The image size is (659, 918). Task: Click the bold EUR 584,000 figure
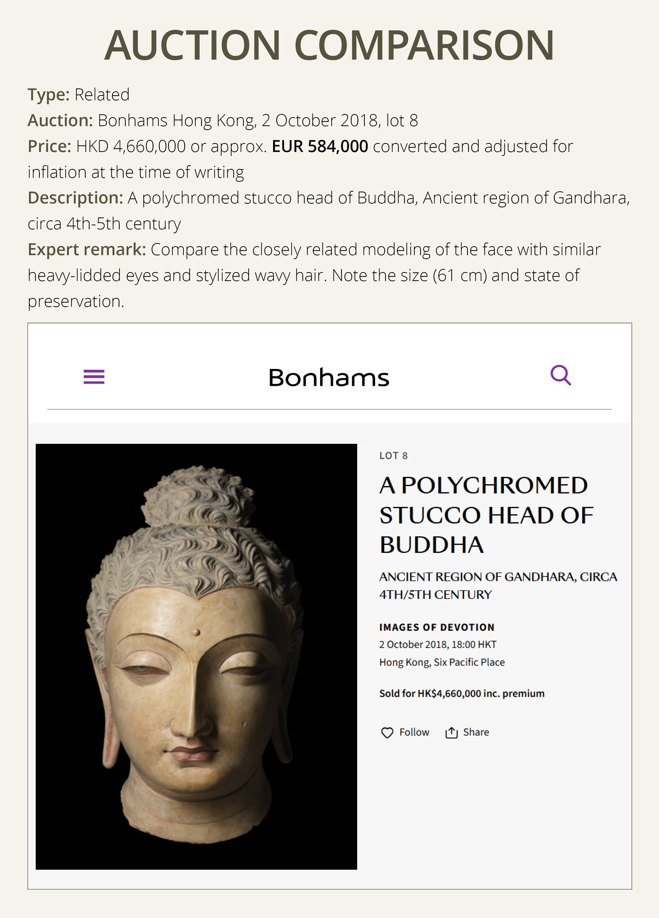[x=320, y=147]
